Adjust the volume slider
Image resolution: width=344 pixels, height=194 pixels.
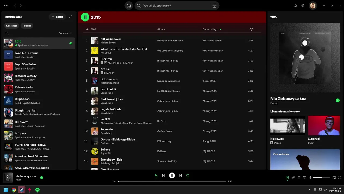pos(321,178)
